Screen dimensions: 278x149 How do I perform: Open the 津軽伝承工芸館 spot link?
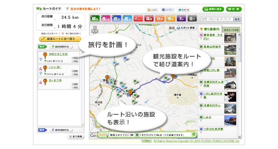pos(58,54)
